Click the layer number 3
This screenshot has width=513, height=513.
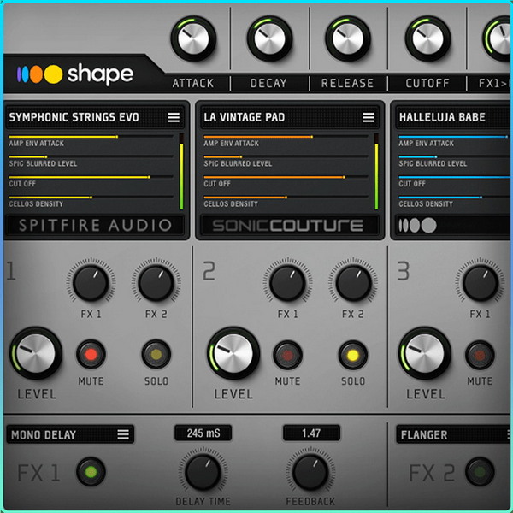point(403,271)
